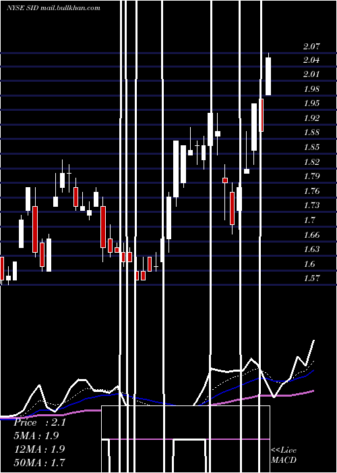Select the 1.73 price axis label
The height and width of the screenshot is (473, 337).
click(x=311, y=205)
